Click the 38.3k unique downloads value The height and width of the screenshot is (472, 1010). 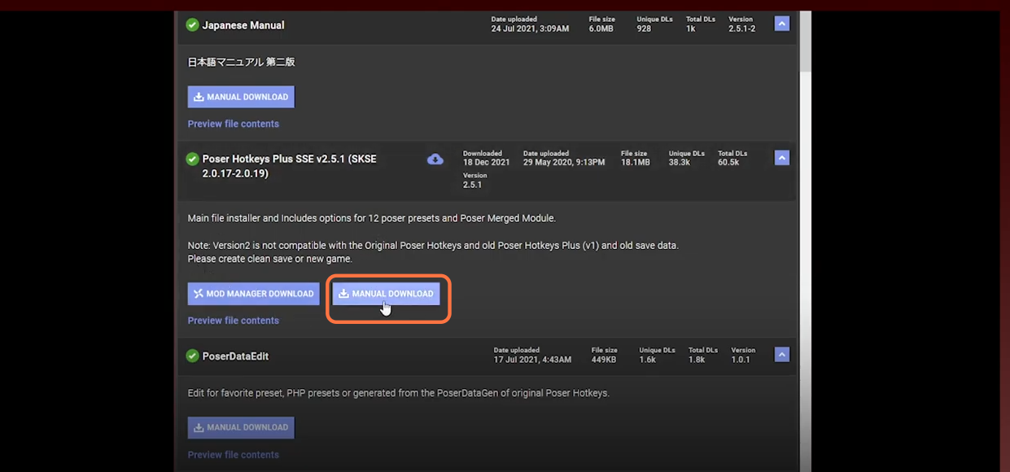(680, 163)
